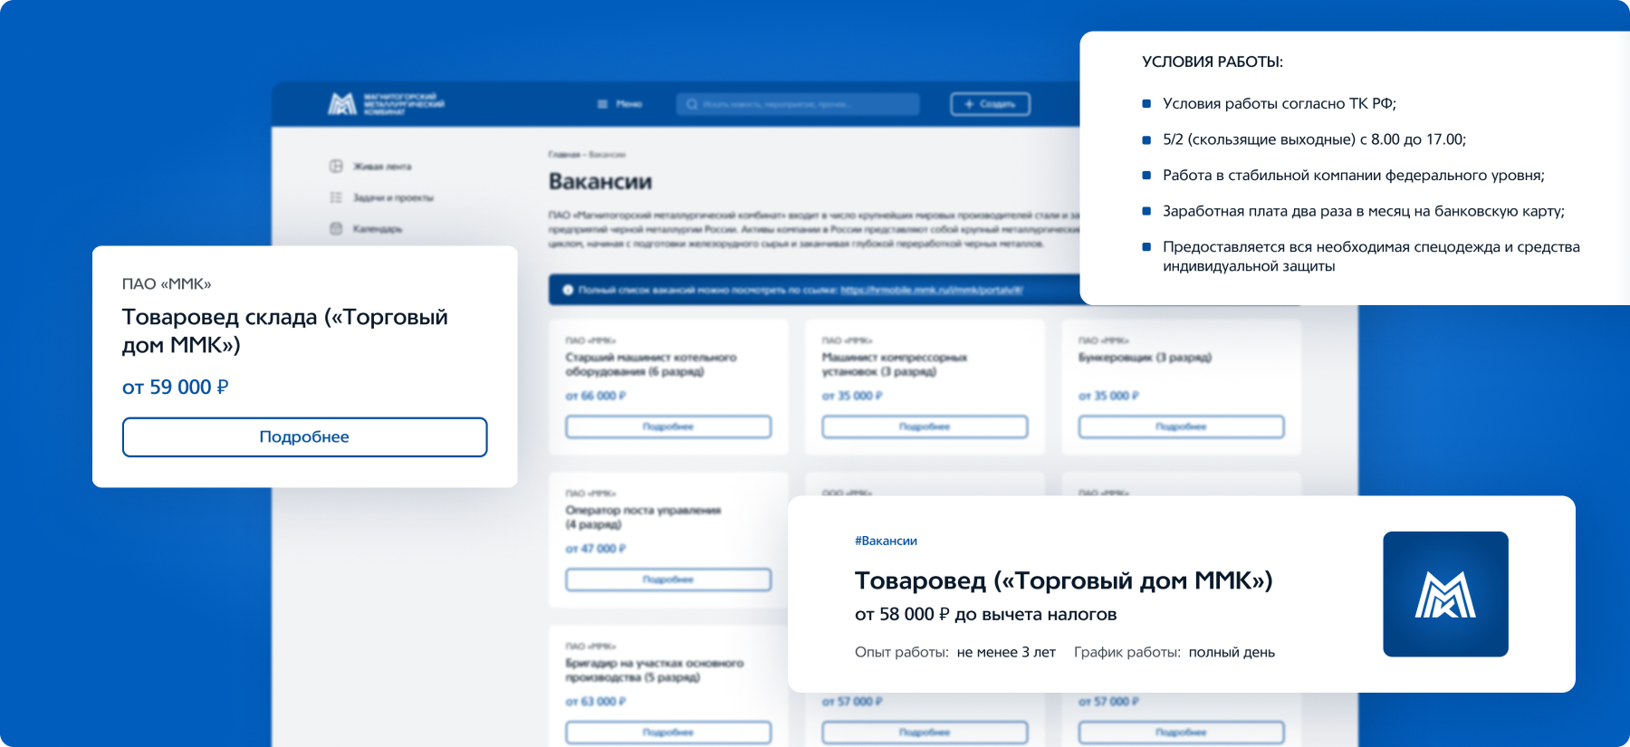The image size is (1630, 747).
Task: Click bullet Работа в стабильной компании
Action: (x=1354, y=175)
